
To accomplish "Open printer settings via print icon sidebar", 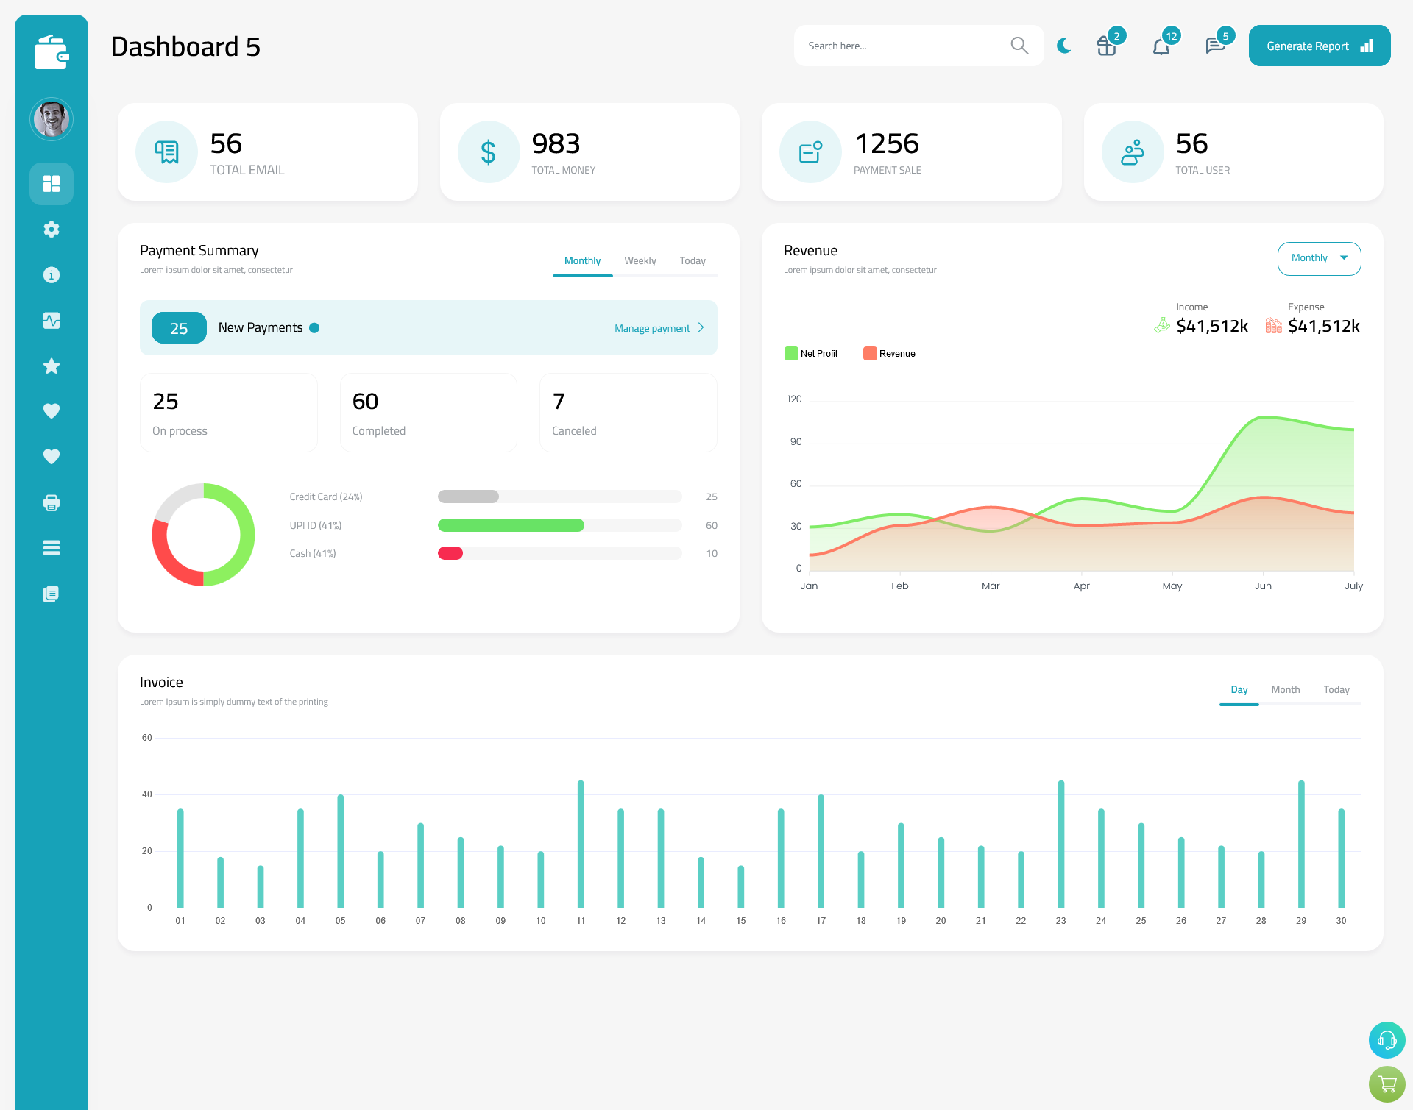I will tap(51, 502).
